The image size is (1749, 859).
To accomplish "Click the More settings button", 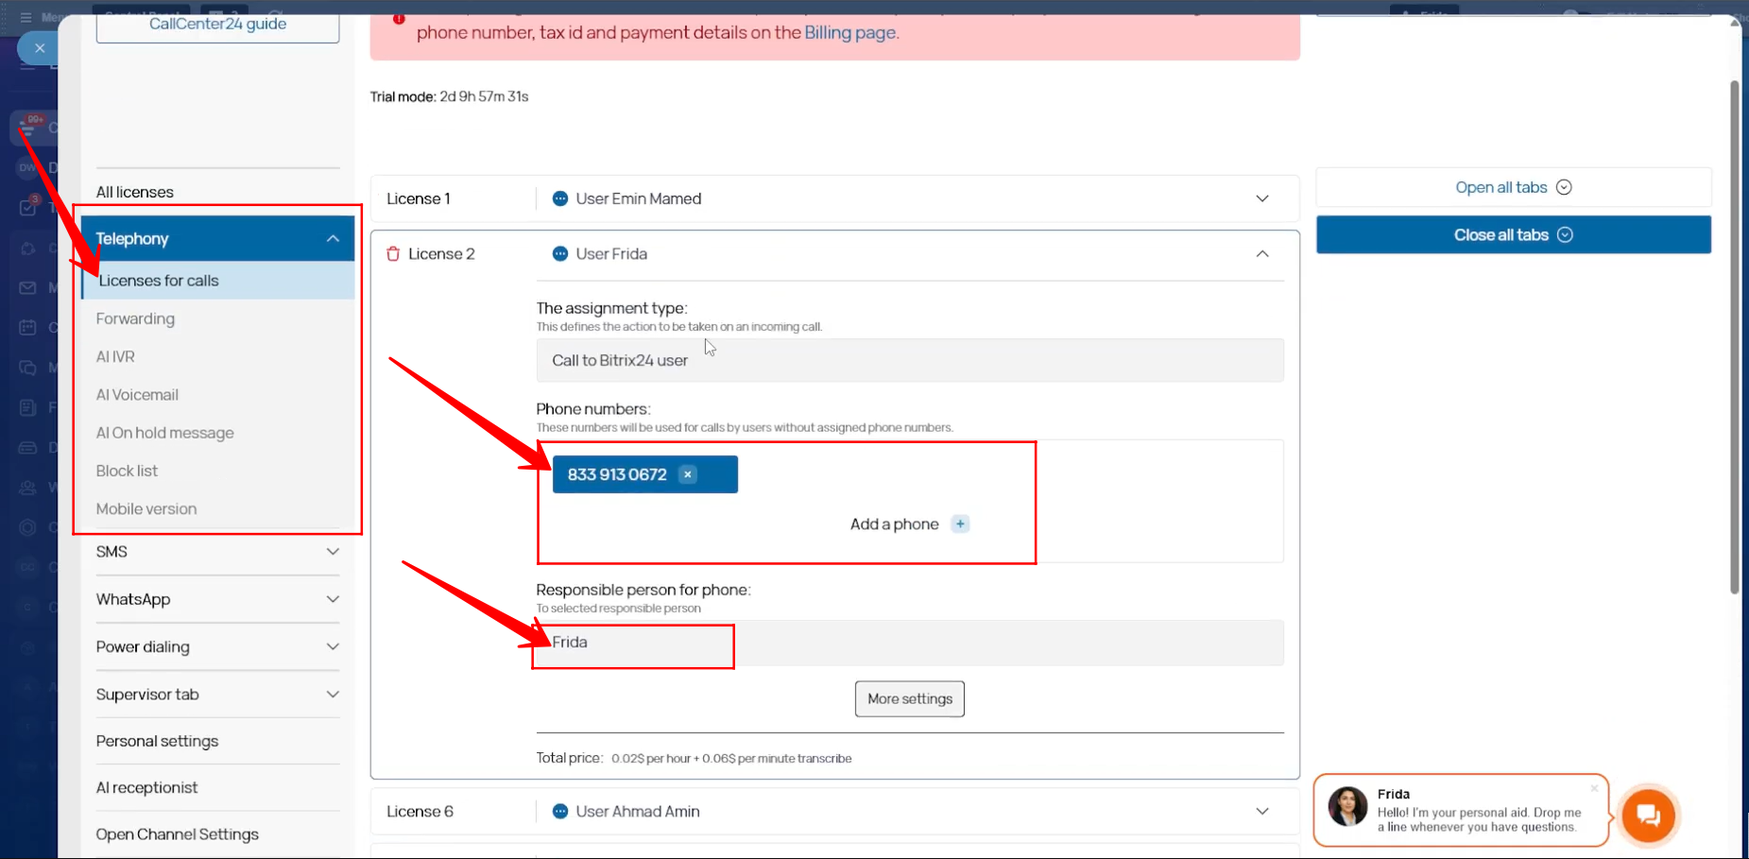I will tap(909, 699).
